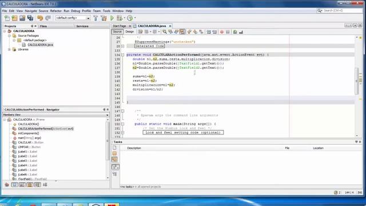Switch to the Files panel tab
The width and height of the screenshot is (366, 206).
pyautogui.click(x=43, y=26)
